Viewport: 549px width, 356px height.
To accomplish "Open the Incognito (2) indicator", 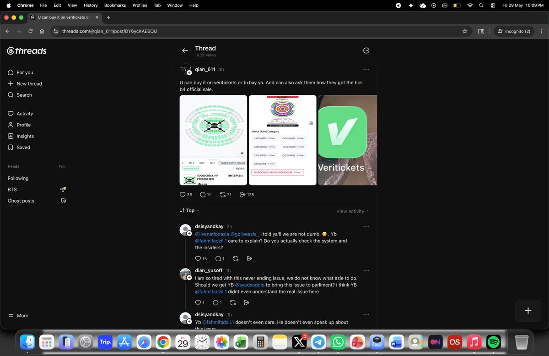I will [514, 31].
